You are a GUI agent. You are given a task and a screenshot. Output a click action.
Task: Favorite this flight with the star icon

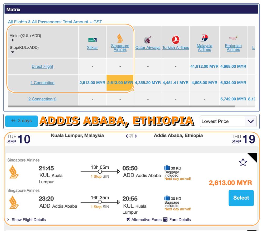tap(243, 162)
